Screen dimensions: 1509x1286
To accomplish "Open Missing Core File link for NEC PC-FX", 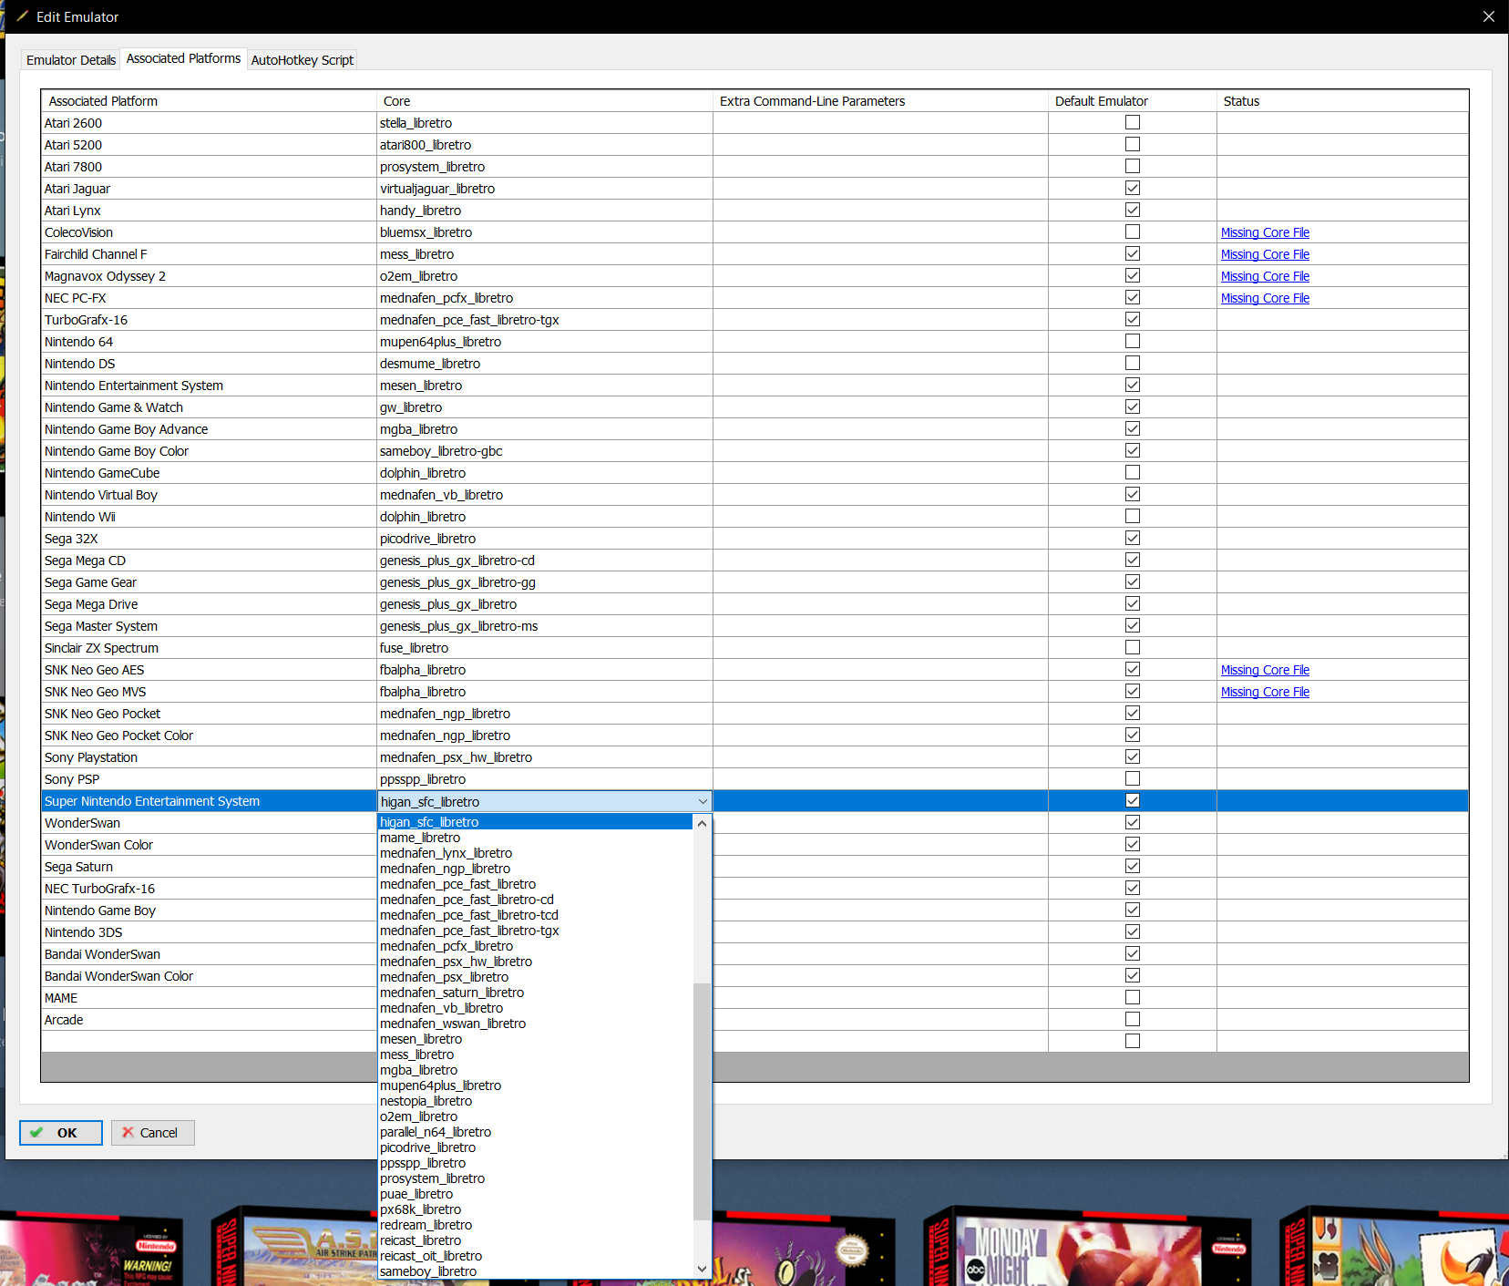I will [1265, 298].
